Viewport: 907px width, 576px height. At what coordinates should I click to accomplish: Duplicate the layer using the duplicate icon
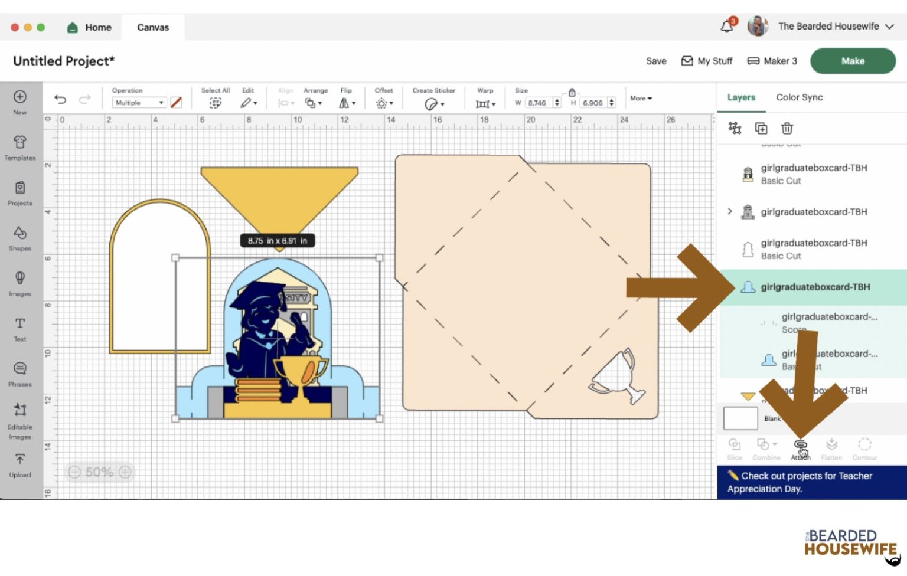tap(761, 128)
